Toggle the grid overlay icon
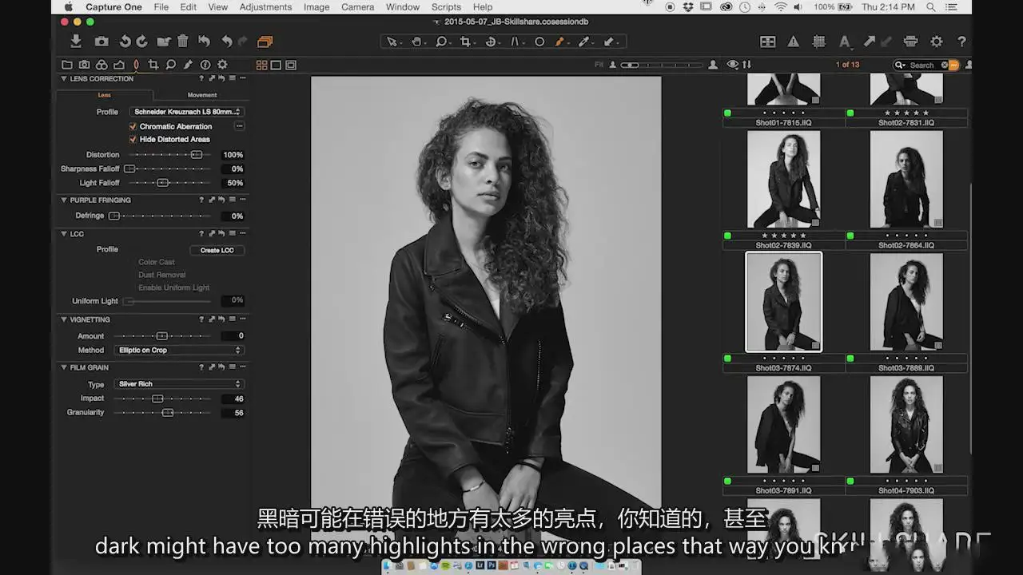The width and height of the screenshot is (1023, 575). 819,42
